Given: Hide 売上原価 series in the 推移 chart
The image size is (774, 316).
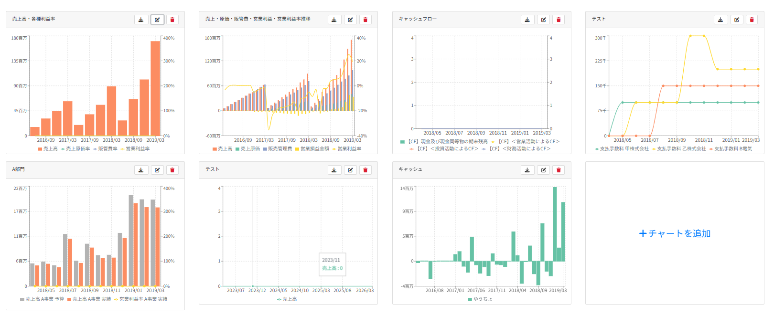Looking at the screenshot, I should pos(247,149).
